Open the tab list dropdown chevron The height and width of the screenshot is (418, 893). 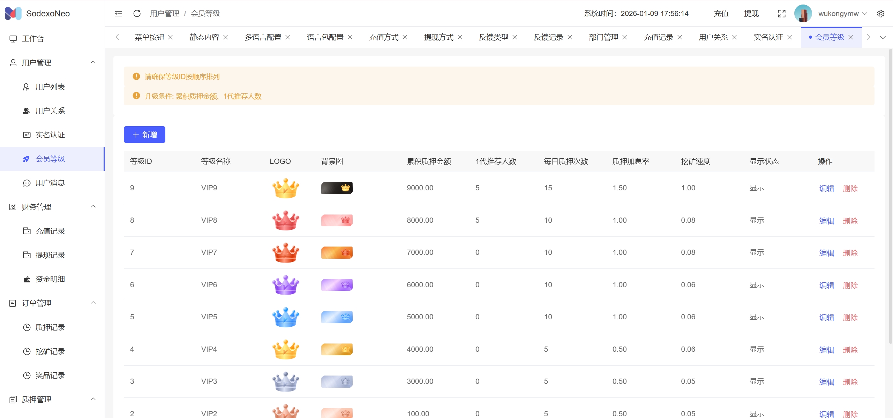point(883,37)
